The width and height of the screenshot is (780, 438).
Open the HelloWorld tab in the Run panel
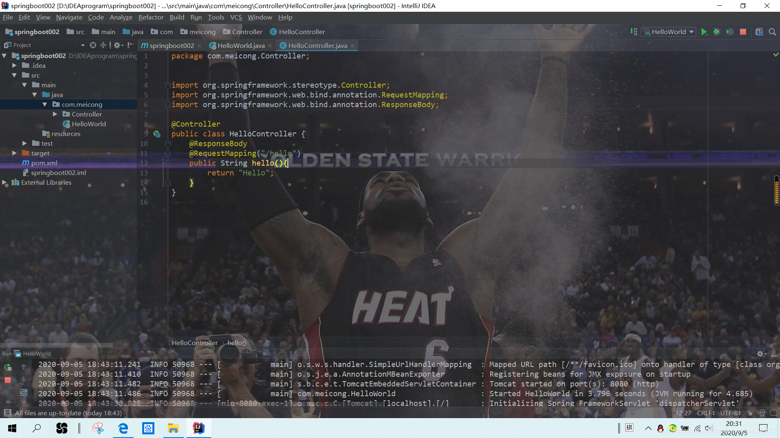32,354
